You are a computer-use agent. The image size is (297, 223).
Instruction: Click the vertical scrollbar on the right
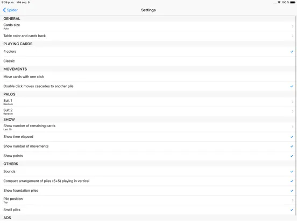tap(296, 116)
